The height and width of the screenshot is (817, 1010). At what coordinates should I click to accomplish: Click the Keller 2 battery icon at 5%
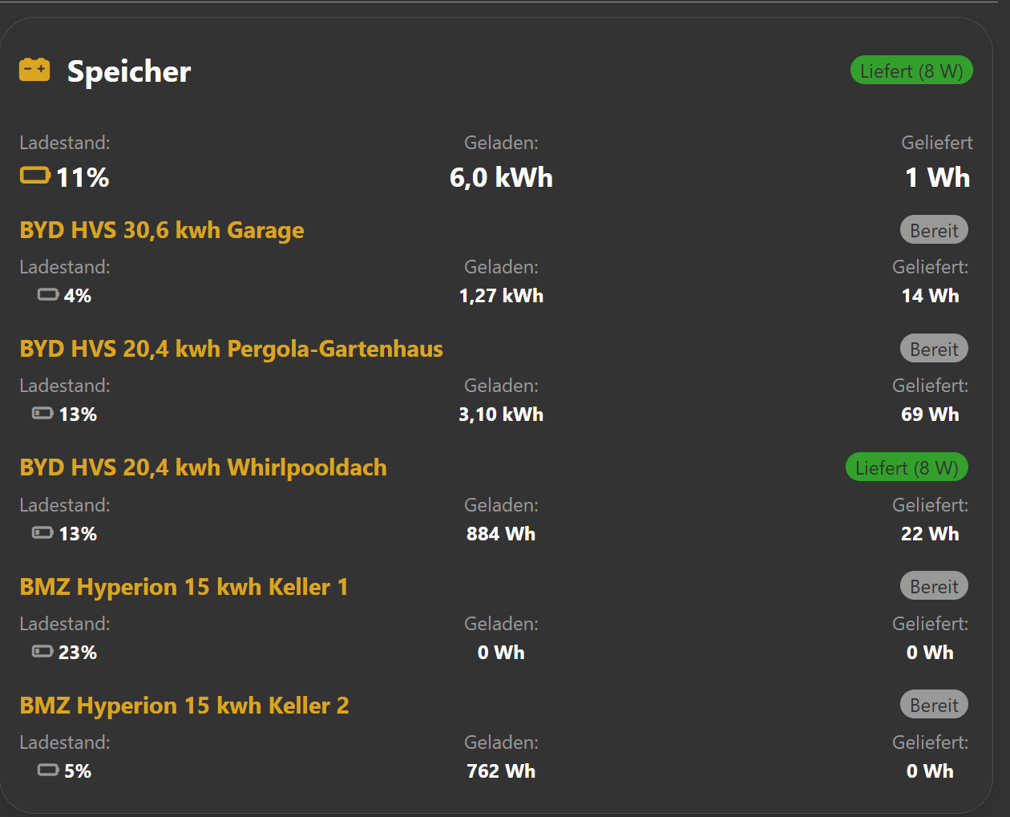coord(48,770)
